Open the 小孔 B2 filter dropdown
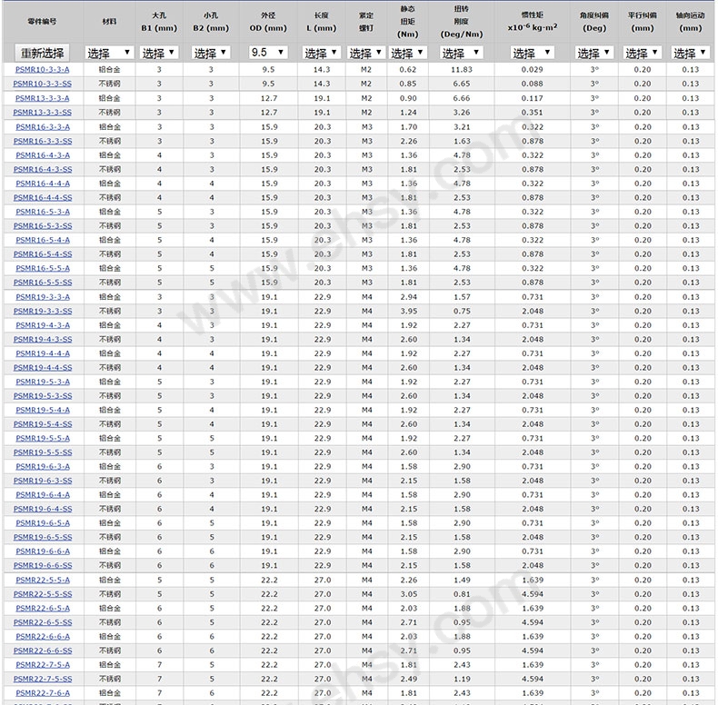Screen dimensions: 718x705 (210, 53)
